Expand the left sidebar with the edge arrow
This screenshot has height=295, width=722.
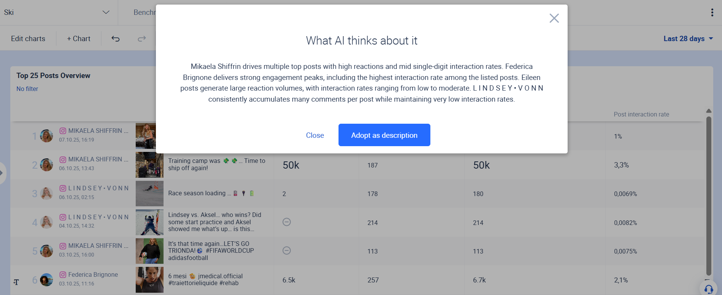(x=2, y=172)
